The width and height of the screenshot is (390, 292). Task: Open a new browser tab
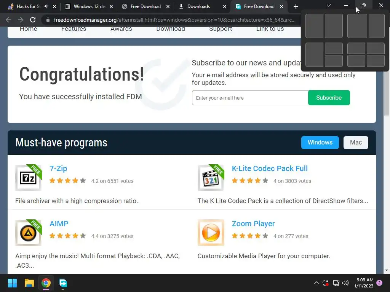coord(296,6)
